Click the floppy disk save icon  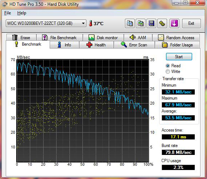pyautogui.click(x=151, y=23)
